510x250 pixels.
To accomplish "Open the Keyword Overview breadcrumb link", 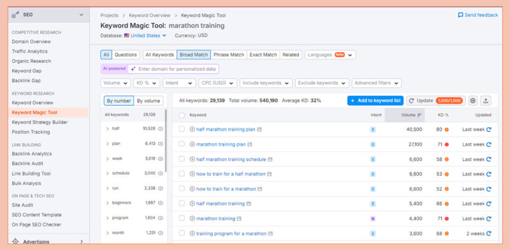I will tap(150, 15).
